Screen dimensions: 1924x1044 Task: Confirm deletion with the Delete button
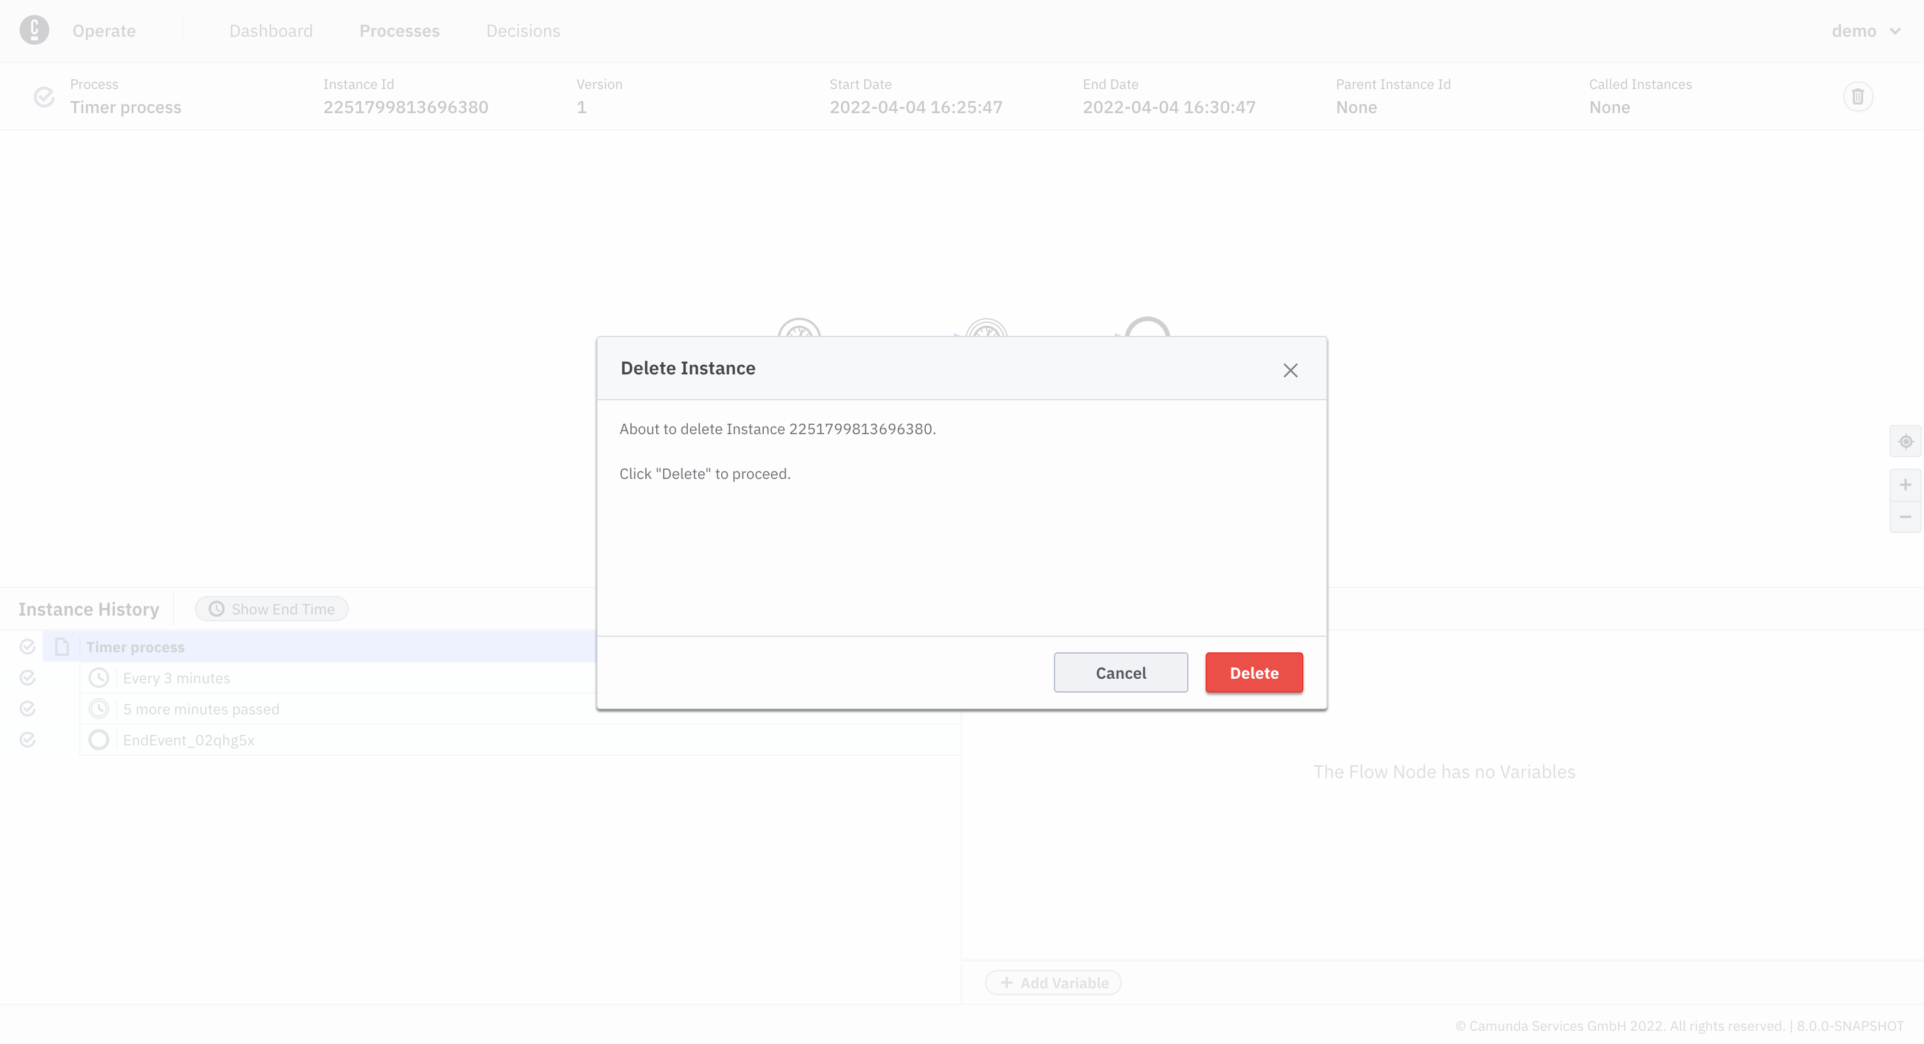pyautogui.click(x=1253, y=672)
